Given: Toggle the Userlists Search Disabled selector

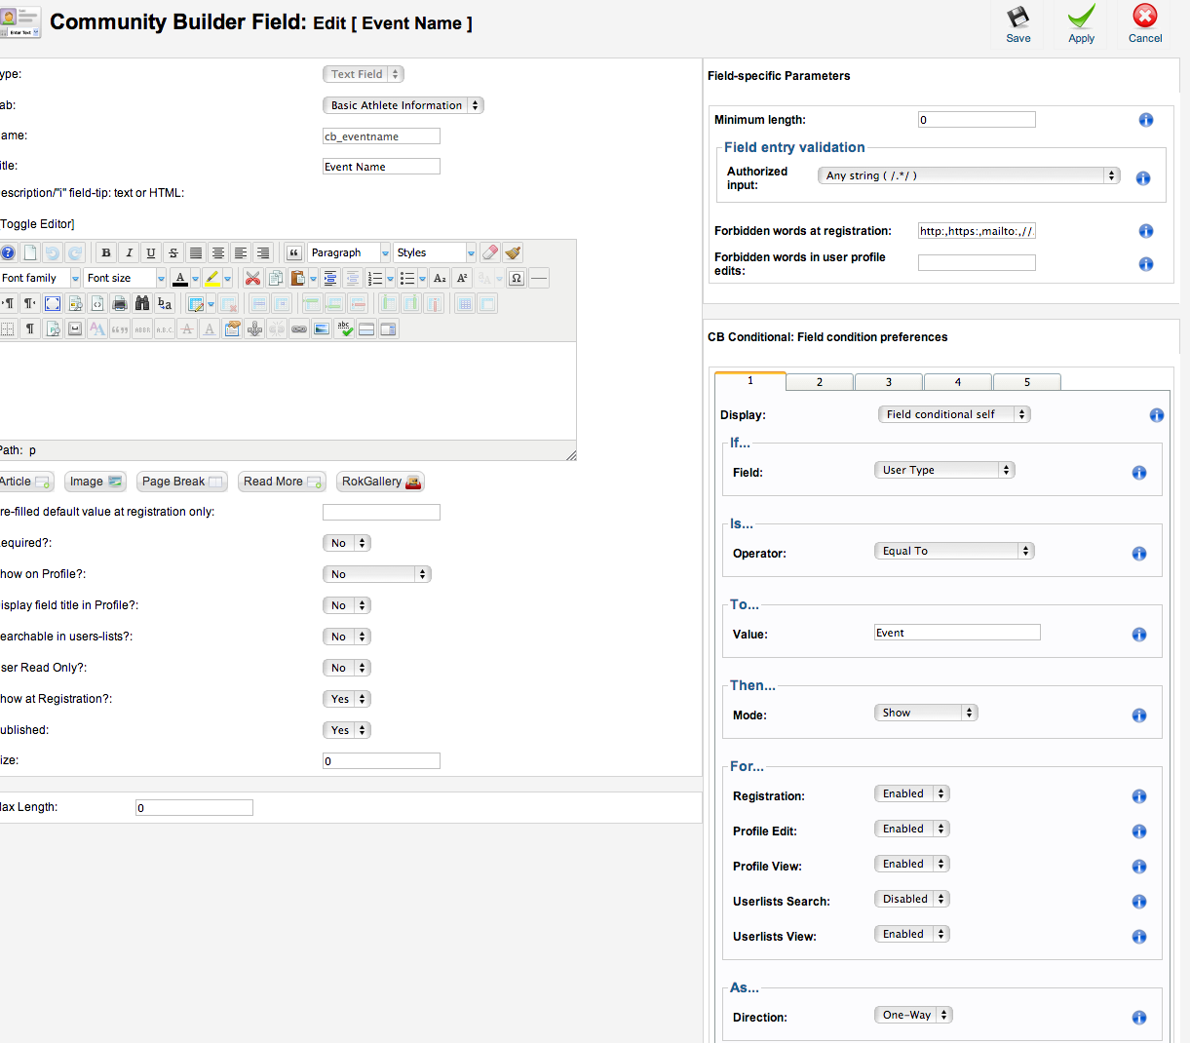Looking at the screenshot, I should click(x=911, y=899).
